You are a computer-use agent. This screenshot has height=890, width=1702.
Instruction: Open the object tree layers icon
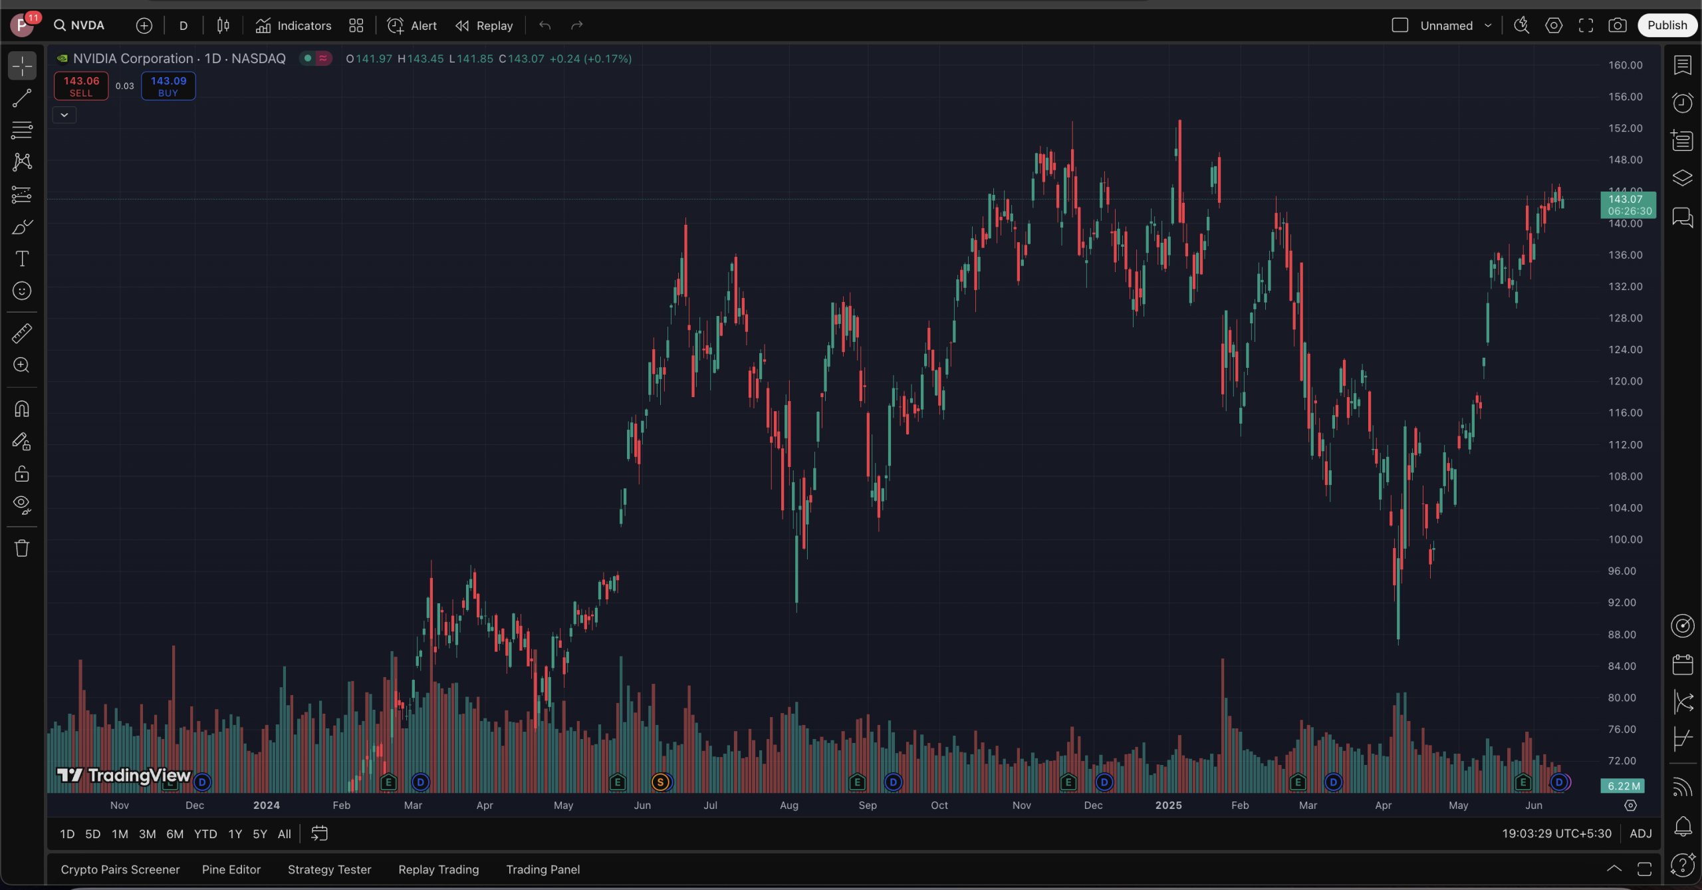coord(1683,178)
